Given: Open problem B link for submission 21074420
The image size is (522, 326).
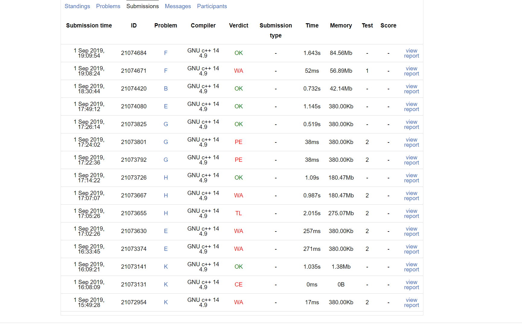Looking at the screenshot, I should pyautogui.click(x=166, y=89).
